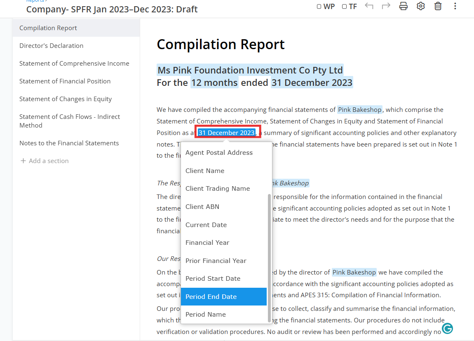Image resolution: width=474 pixels, height=341 pixels.
Task: Choose Client Name in the field list
Action: coord(224,171)
